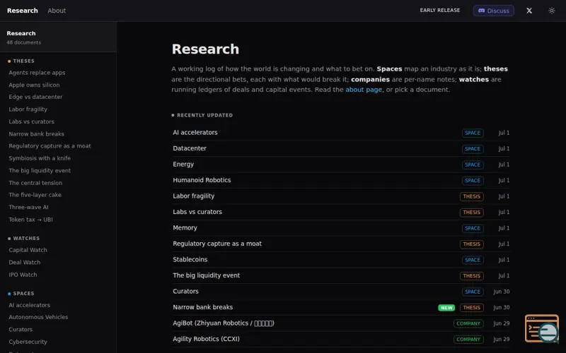Open Narrow bank breaks in sidebar
Viewport: 566px width, 353px height.
(37, 133)
